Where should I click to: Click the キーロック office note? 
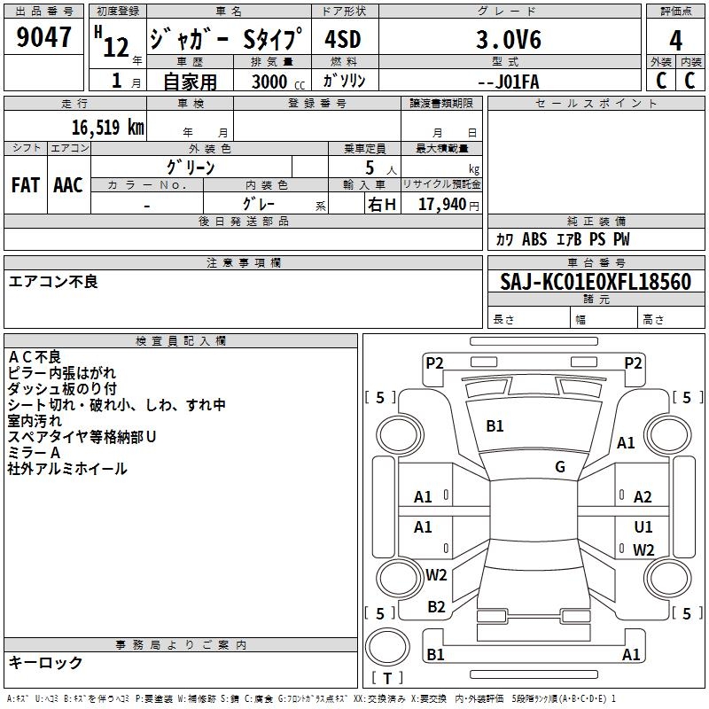[45, 662]
